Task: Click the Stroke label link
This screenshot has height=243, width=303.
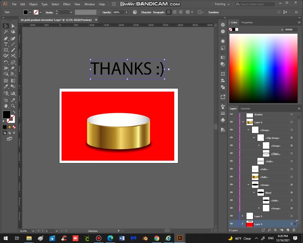Action: (x=49, y=12)
